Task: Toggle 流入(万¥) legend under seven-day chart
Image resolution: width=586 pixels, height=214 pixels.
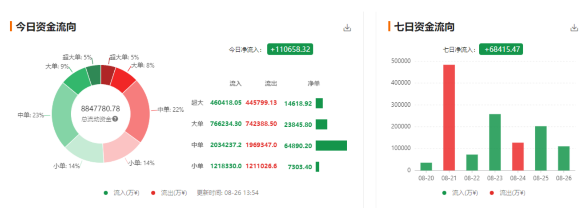Action: coord(460,193)
